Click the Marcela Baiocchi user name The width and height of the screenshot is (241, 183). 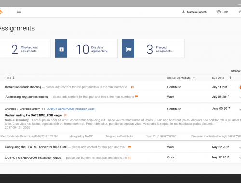point(197,12)
